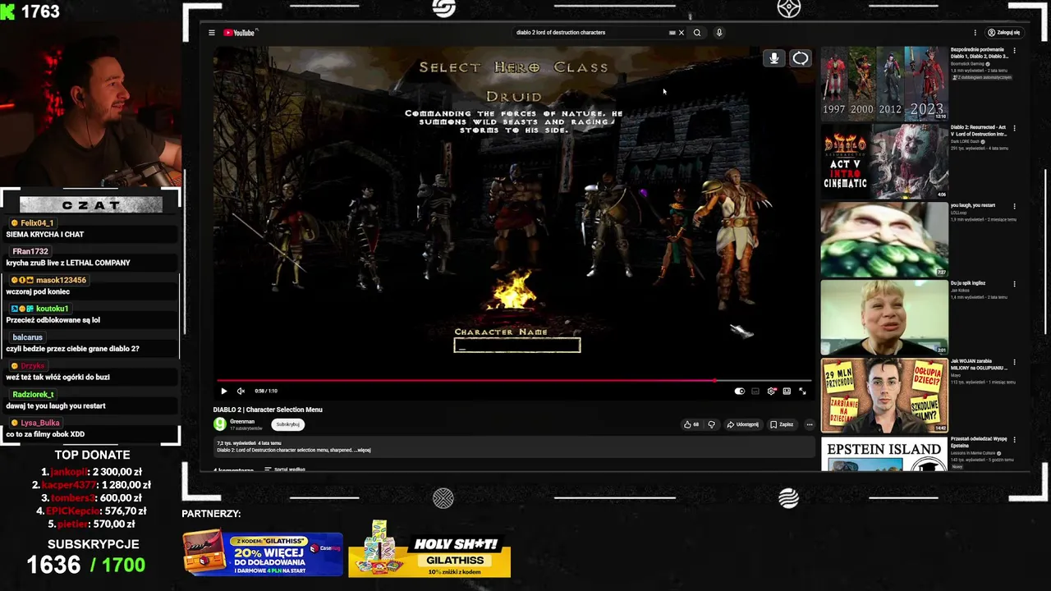Open menu for Bezpośrednie porównanie Diablo video
Image resolution: width=1051 pixels, height=591 pixels.
pos(1014,50)
